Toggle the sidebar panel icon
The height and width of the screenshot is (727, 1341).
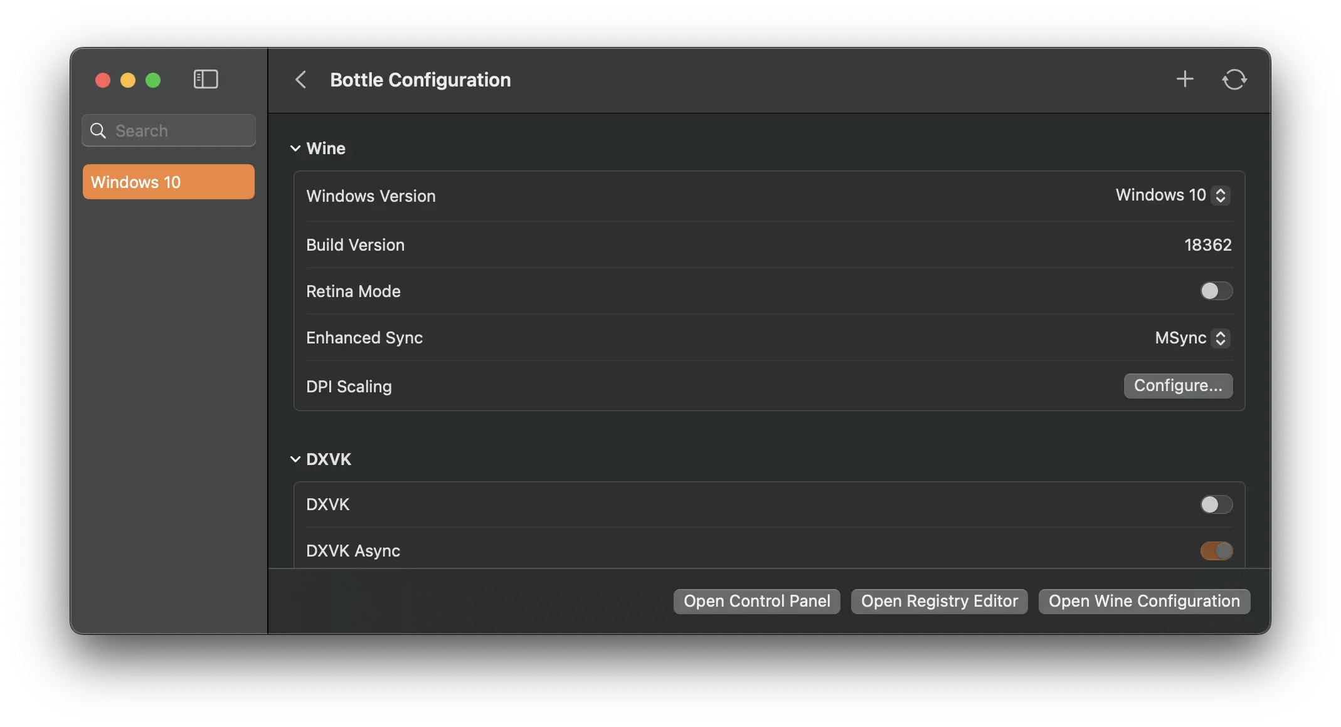tap(206, 80)
